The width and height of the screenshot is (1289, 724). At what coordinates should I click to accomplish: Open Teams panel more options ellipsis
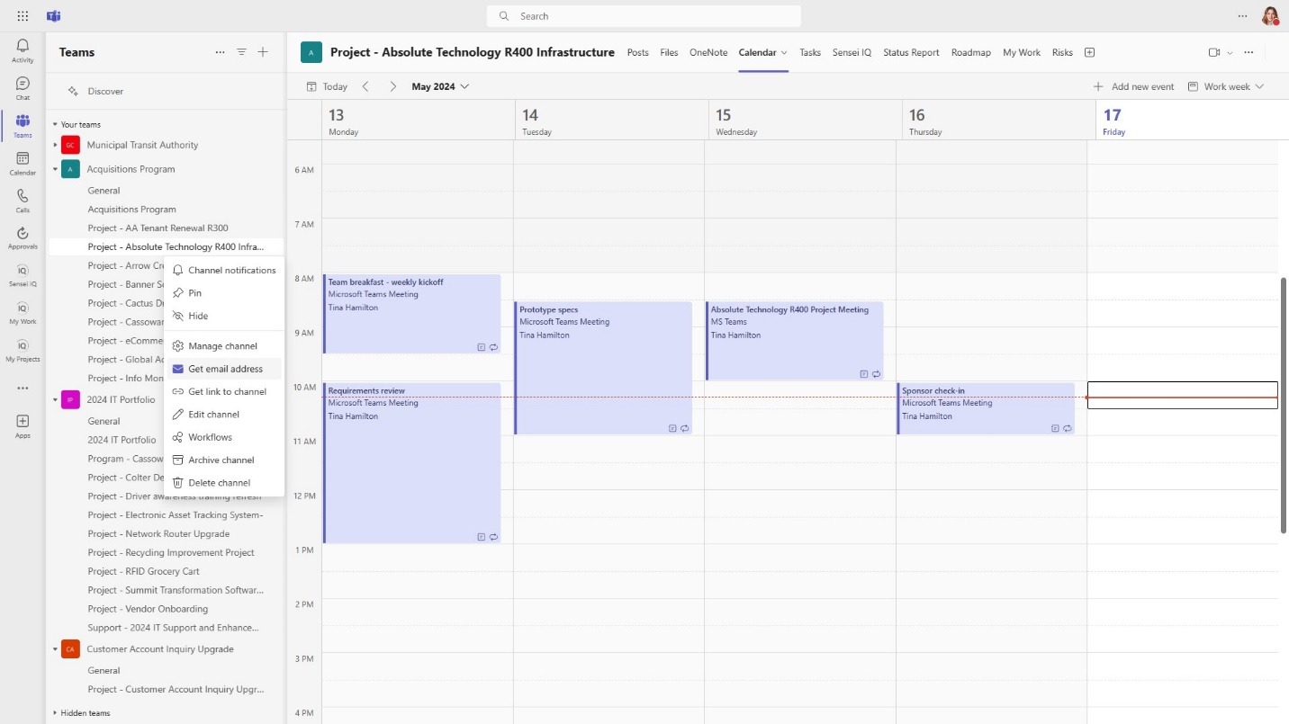pos(221,52)
